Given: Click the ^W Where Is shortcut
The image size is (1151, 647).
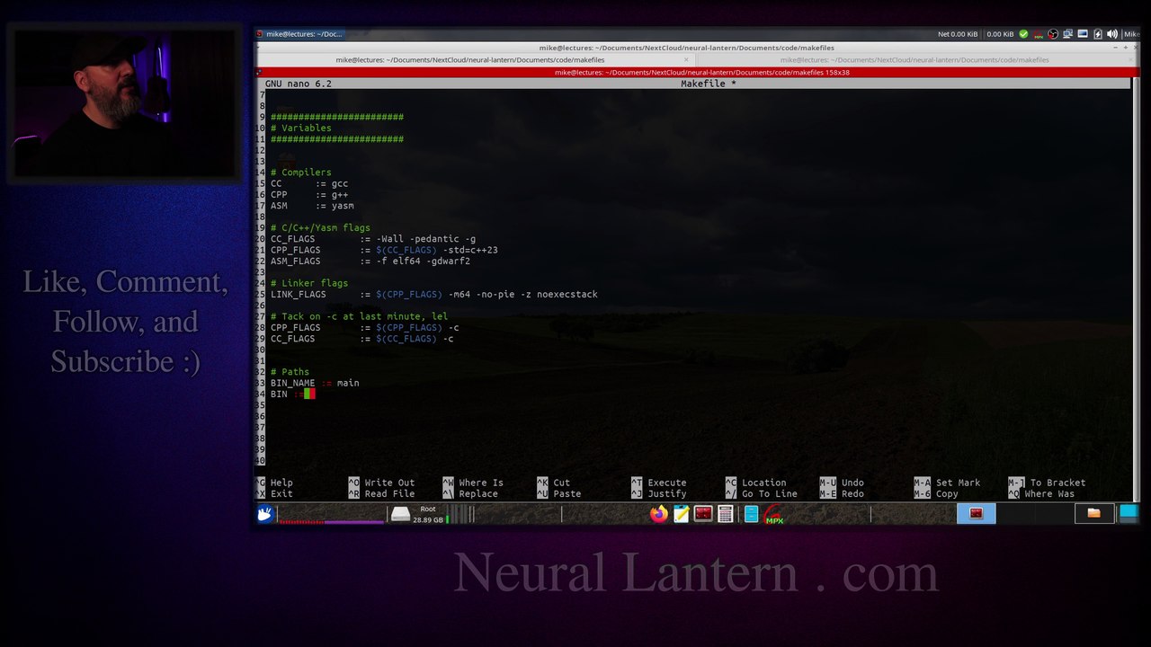Looking at the screenshot, I should pos(473,483).
